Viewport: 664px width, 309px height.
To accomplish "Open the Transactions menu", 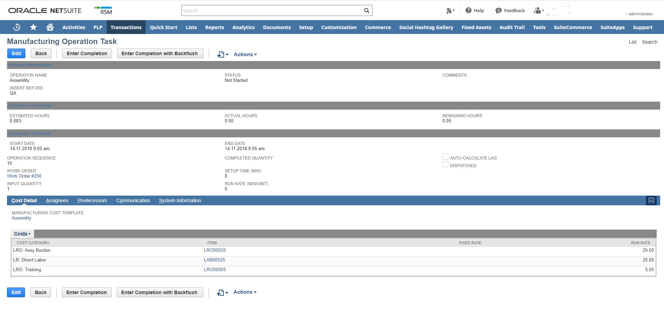I will pyautogui.click(x=126, y=27).
